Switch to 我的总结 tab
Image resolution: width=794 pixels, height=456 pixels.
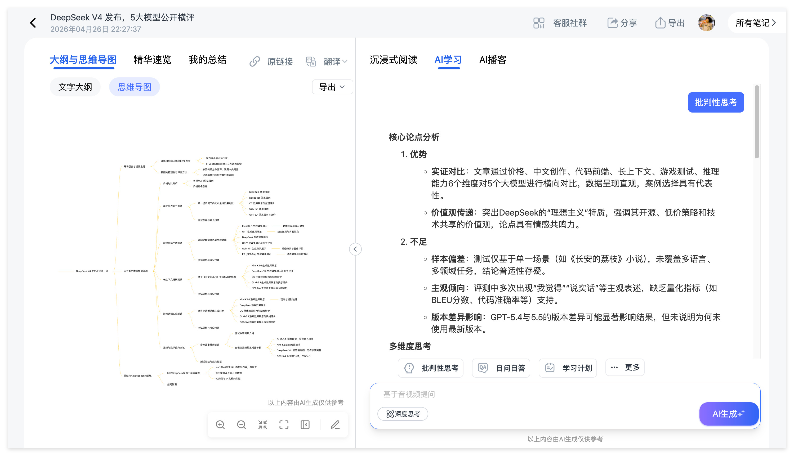(x=207, y=60)
